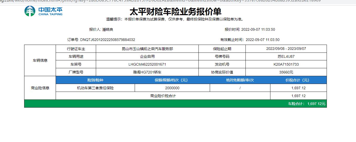Click the 险别/险种 column header

(95, 80)
